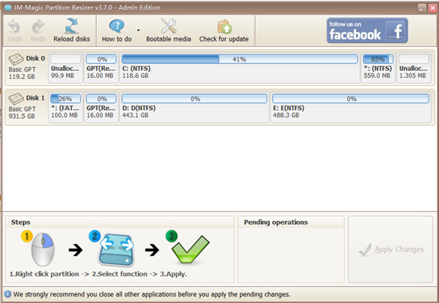The height and width of the screenshot is (303, 439).
Task: Select the 99.9 MB unallocated space on Disk 0
Action: (x=65, y=68)
